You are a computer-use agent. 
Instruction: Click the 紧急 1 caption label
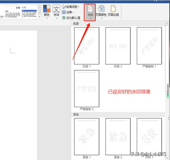pos(87,157)
